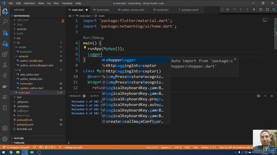Open the Explorer view in activity bar
The image size is (277, 155).
(5, 11)
